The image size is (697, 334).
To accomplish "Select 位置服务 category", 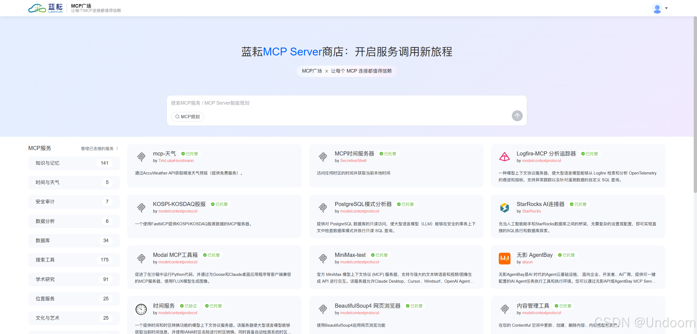I will pyautogui.click(x=74, y=299).
